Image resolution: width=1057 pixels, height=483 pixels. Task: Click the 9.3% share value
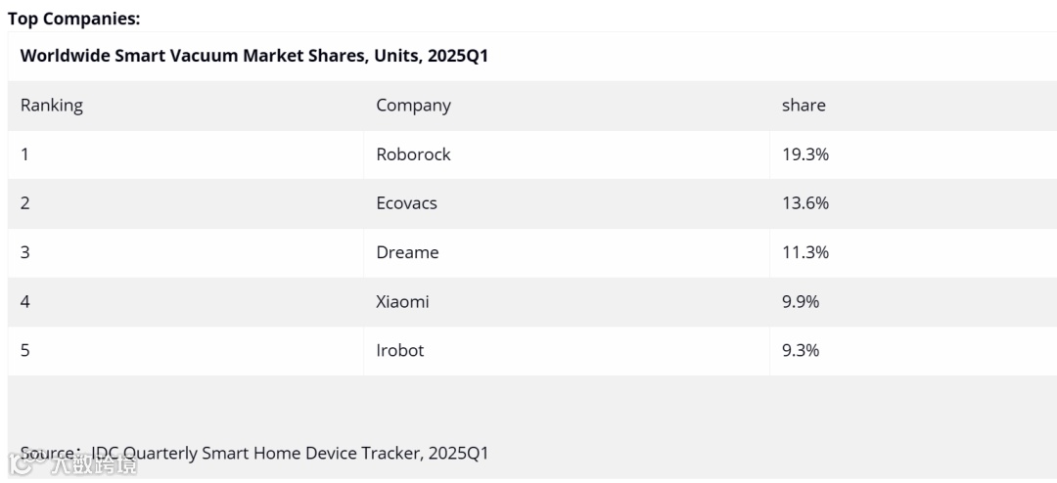tap(801, 350)
